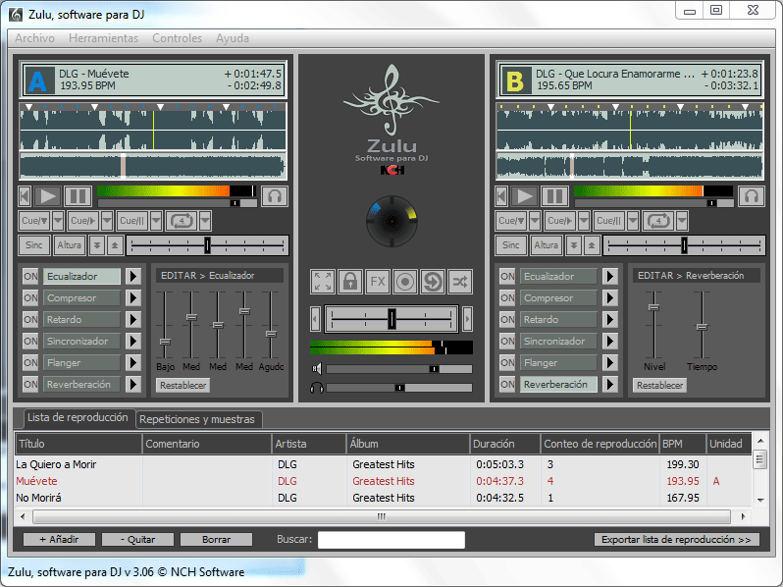Click the - Quitar button
Screen dimensions: 783x587
[137, 540]
